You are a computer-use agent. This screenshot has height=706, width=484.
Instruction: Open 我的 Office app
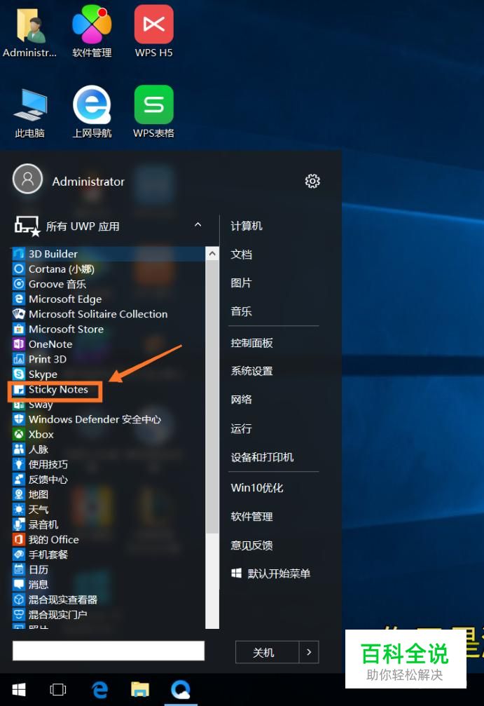point(108,539)
